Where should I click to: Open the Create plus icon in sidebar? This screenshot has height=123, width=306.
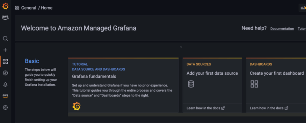[x=5, y=50]
